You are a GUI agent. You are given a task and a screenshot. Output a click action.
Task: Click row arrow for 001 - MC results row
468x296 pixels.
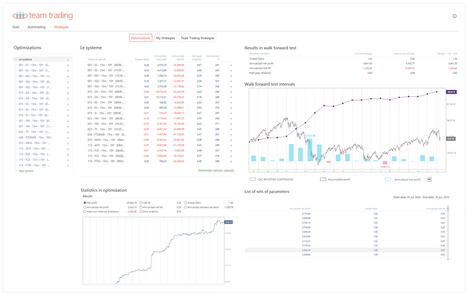tap(231, 76)
